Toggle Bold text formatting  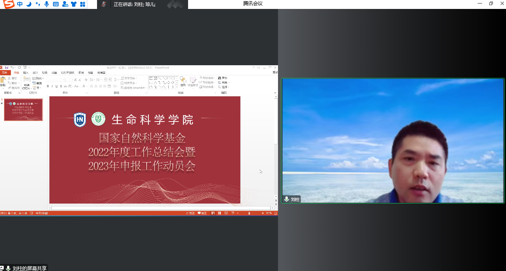48,86
